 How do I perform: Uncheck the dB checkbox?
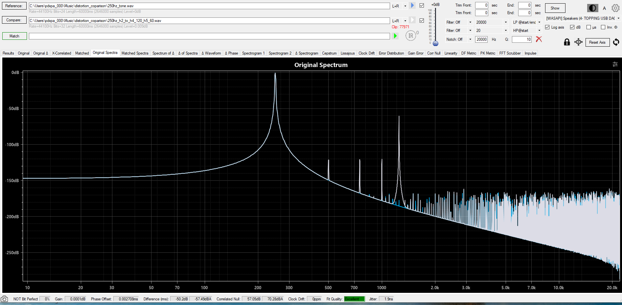572,27
